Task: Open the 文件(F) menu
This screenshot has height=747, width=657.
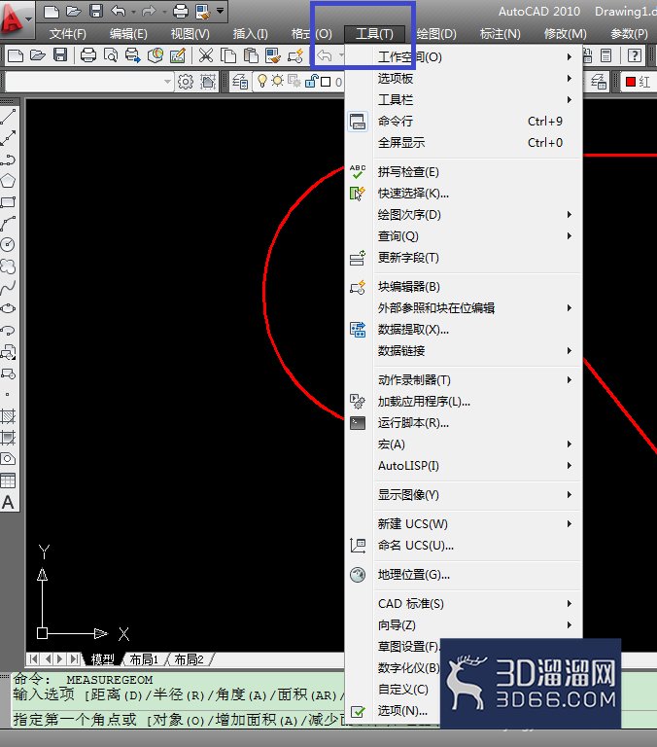Action: click(x=68, y=34)
